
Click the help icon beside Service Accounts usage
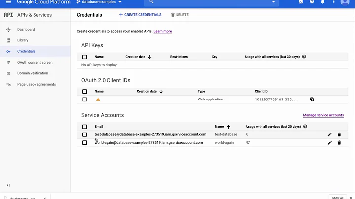305,126
